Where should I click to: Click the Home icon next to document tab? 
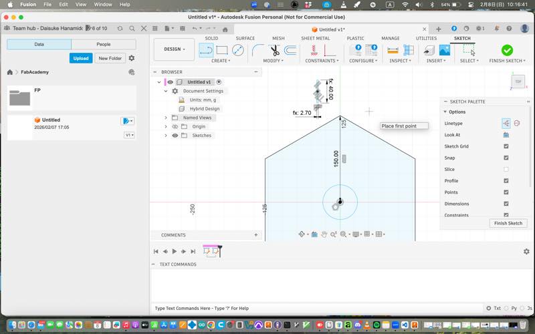point(225,29)
